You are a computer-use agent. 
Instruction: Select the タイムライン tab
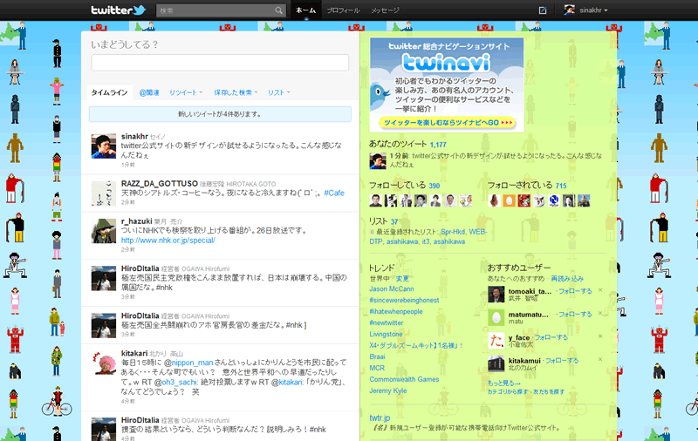coord(110,92)
